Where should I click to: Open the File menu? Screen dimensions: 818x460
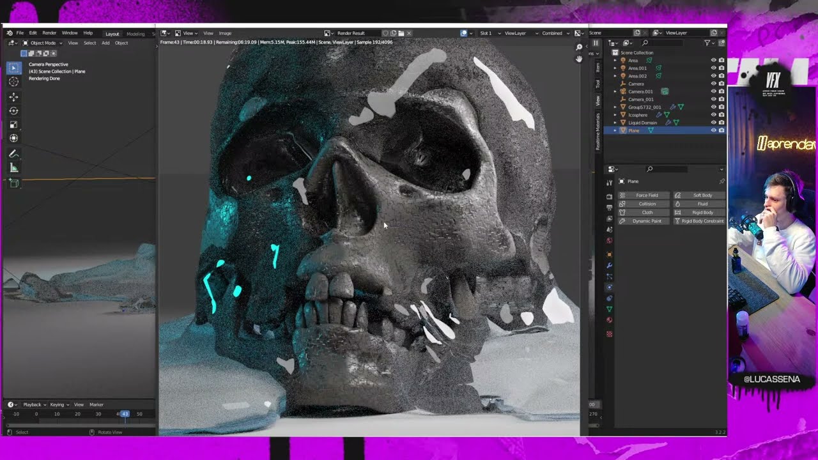point(20,33)
